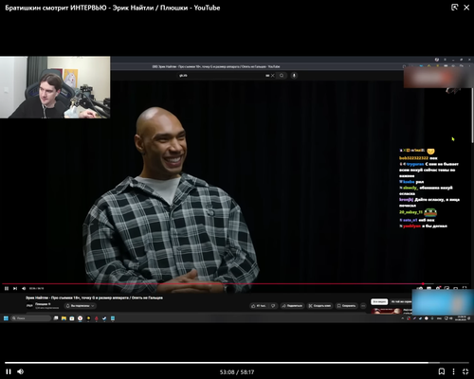474x379 pixels.
Task: Open Microsoft Store from the taskbar
Action: 72,318
